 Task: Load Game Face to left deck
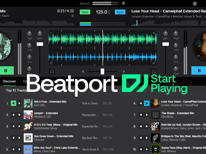(141, 150)
